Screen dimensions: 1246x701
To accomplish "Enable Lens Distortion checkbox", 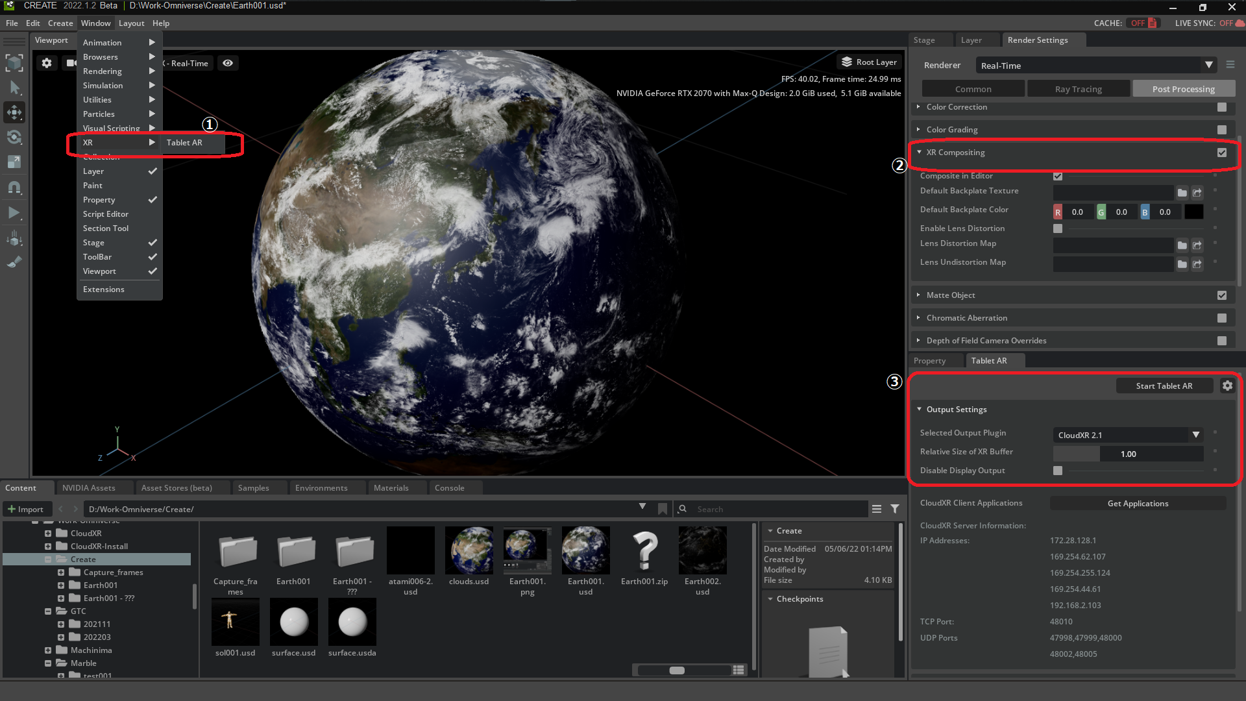I will tap(1058, 228).
